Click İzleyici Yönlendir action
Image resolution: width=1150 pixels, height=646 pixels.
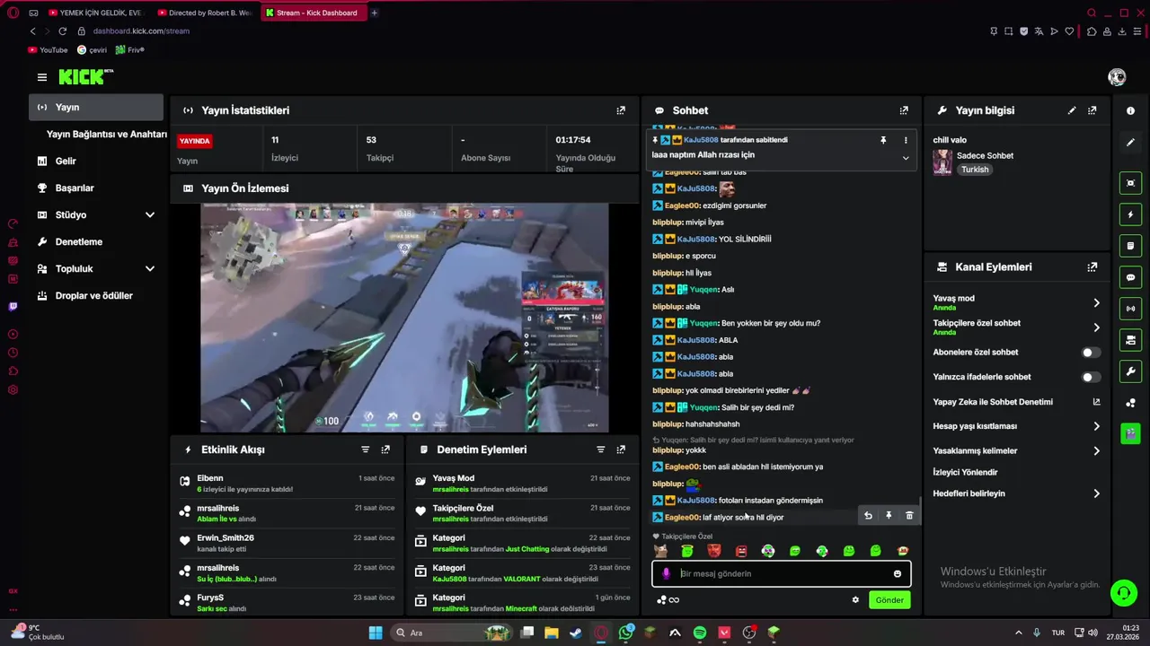(965, 472)
